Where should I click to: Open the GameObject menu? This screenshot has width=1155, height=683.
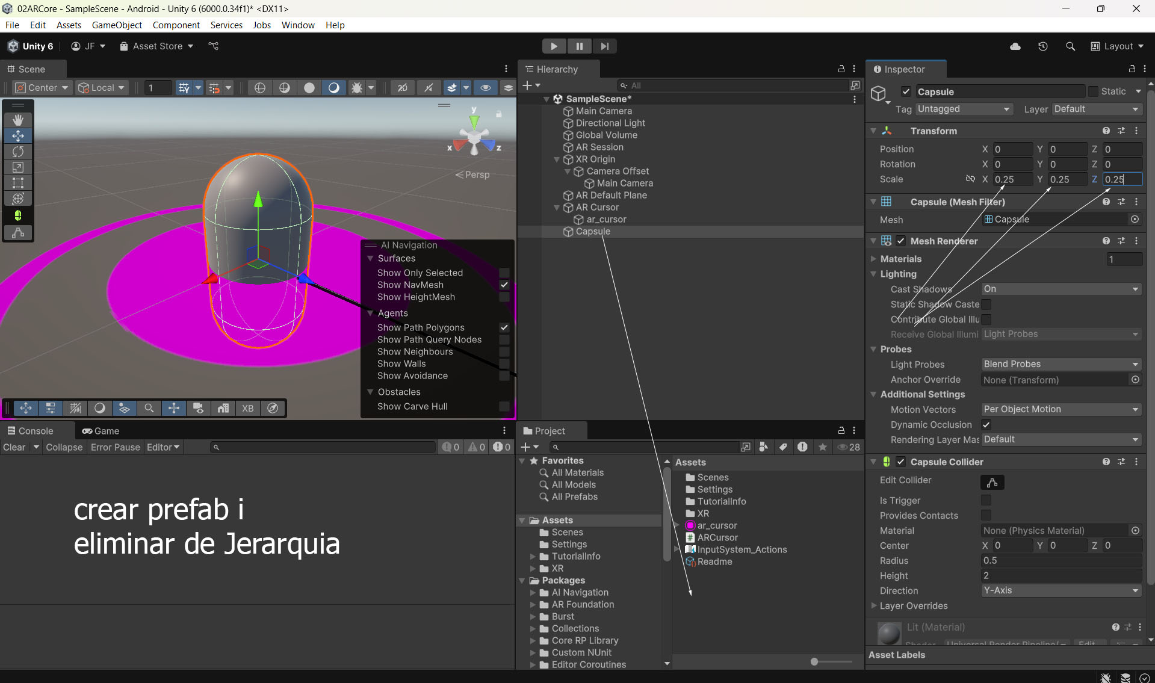point(117,25)
